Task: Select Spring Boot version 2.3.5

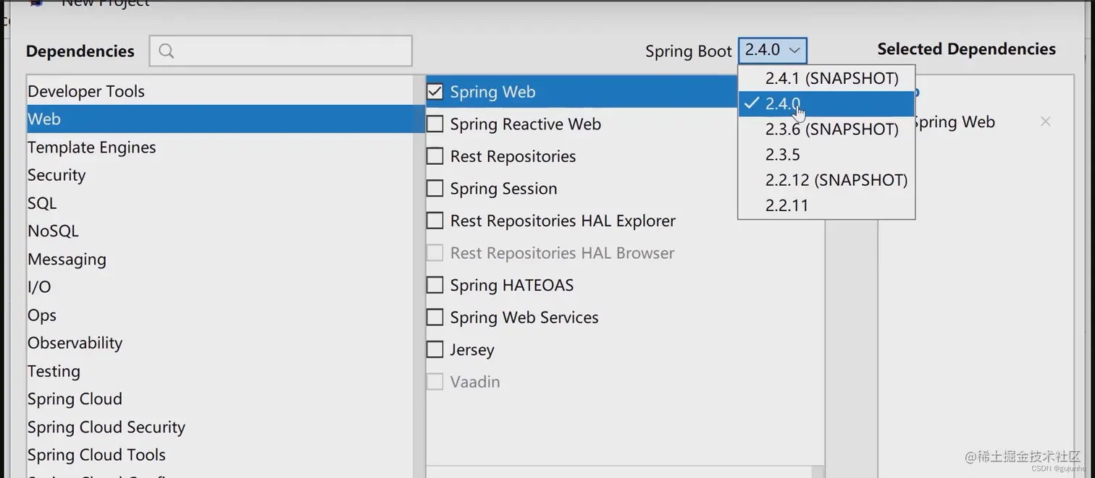Action: [x=826, y=154]
